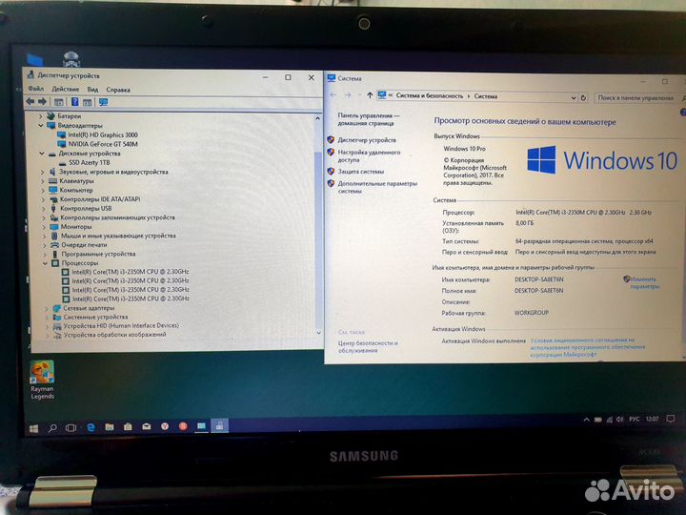Open the Действие menu
This screenshot has width=686, height=515.
coord(65,89)
